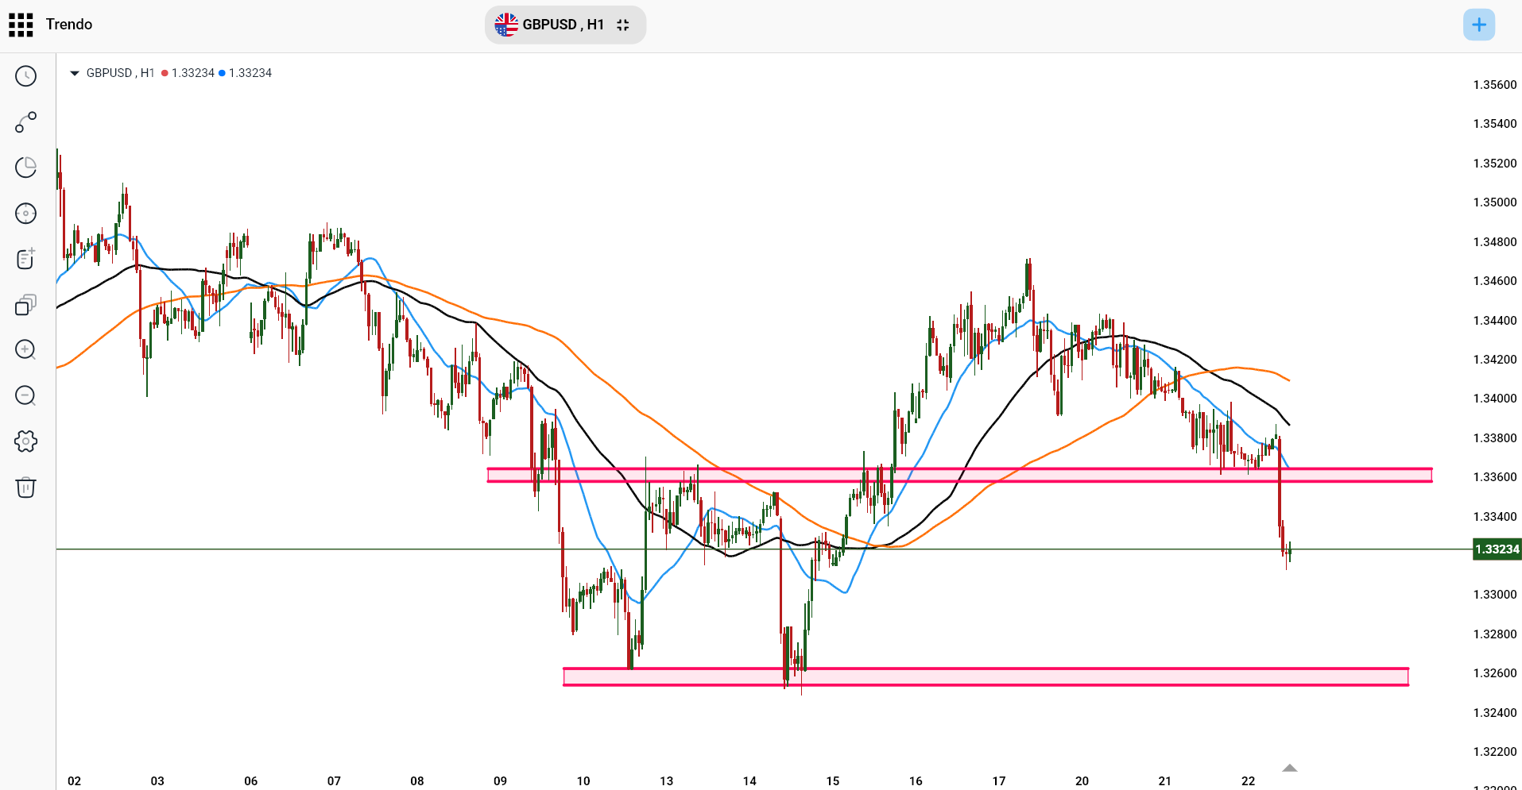Collapse the GBPUSD, H1 legend arrow
1522x790 pixels.
click(75, 73)
